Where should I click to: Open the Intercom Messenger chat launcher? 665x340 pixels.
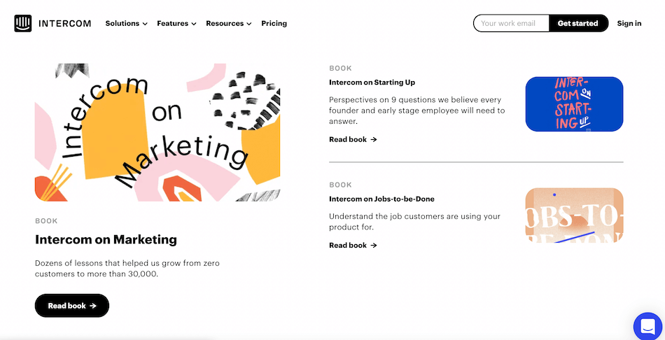[649, 327]
